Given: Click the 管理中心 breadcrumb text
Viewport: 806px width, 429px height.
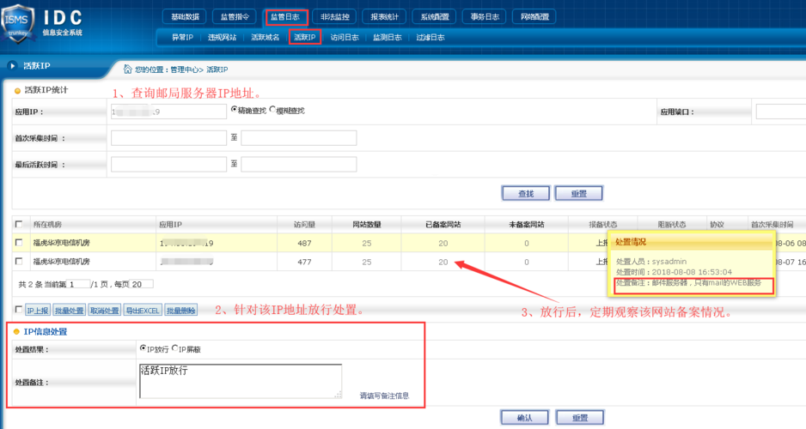Looking at the screenshot, I should tap(185, 69).
